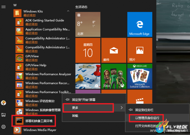Click Windows Media Player label
This screenshot has height=135, width=190.
[x=40, y=130]
